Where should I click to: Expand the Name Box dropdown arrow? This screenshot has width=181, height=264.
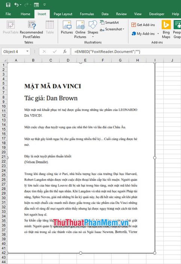point(27,51)
